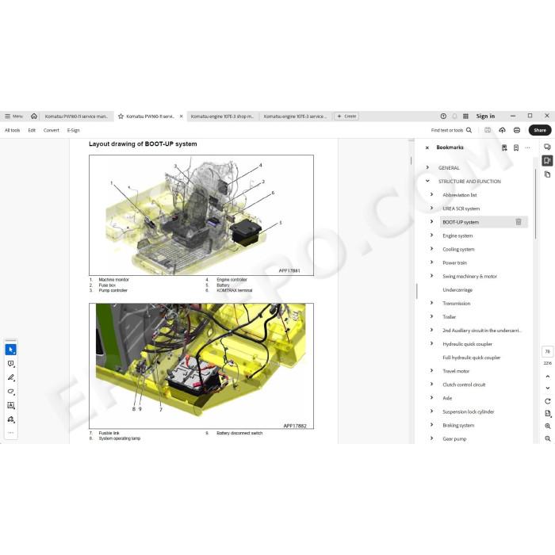Viewport: 555px width, 555px height.
Task: Expand the Power train bookmark
Action: [x=431, y=262]
